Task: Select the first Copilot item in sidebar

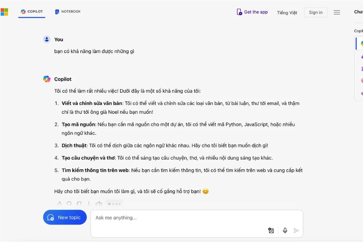Action: (359, 44)
